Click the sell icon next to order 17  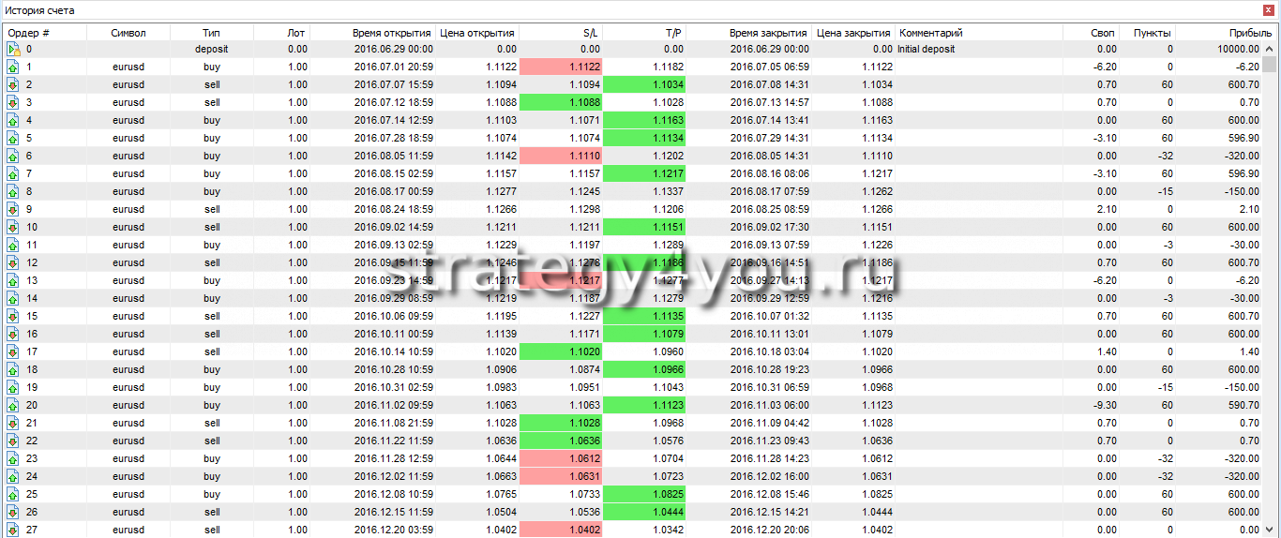[x=13, y=351]
